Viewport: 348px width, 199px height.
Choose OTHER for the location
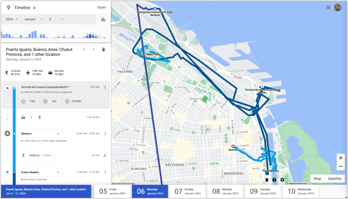[x=73, y=101]
